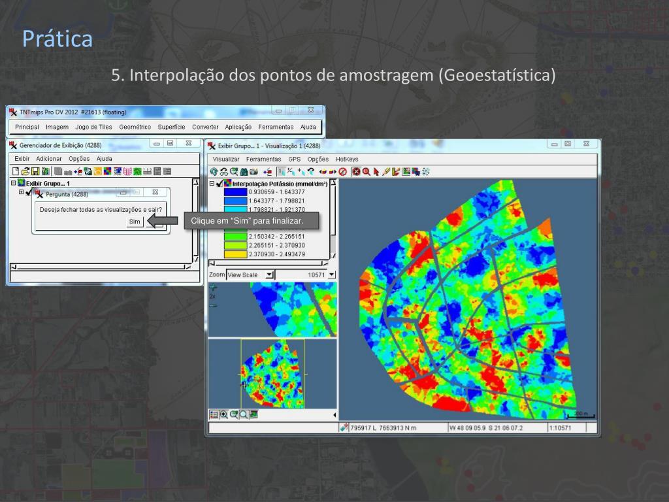Click zoom-in magnifier icon below the locator
The image size is (669, 502).
click(224, 414)
